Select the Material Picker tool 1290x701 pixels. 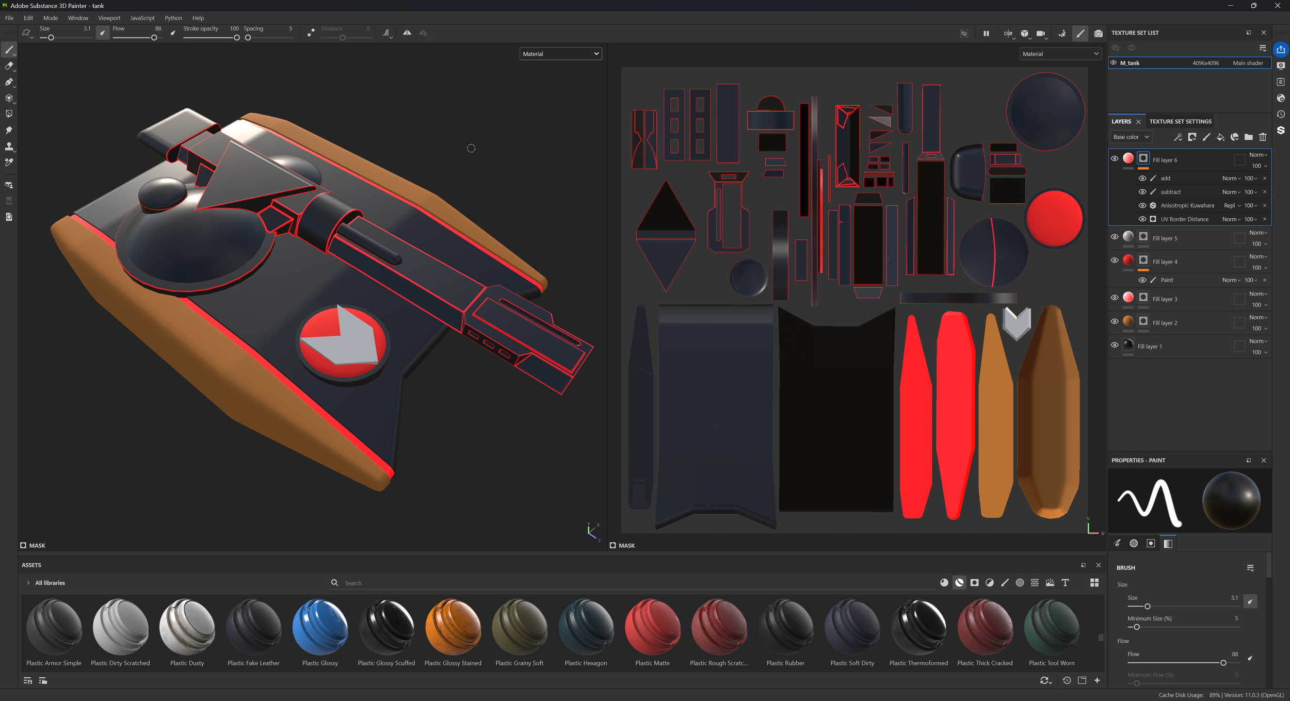(x=9, y=162)
